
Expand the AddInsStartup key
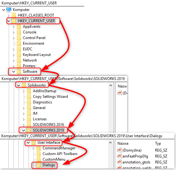23,91
